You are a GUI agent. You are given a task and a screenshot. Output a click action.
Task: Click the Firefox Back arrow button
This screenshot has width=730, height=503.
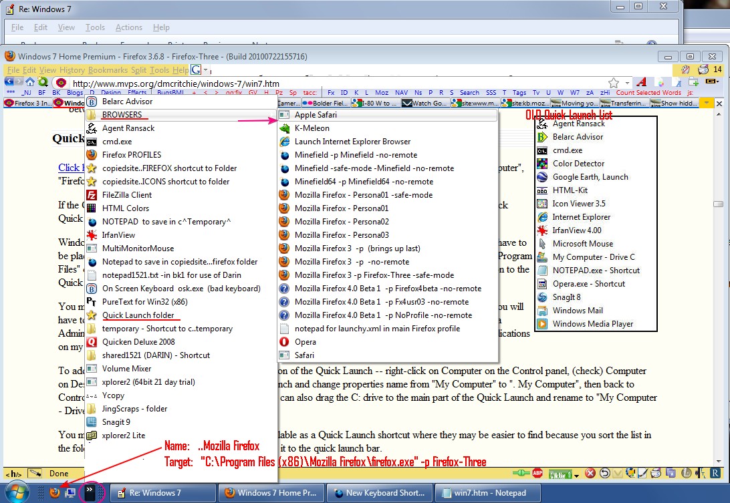[x=9, y=82]
